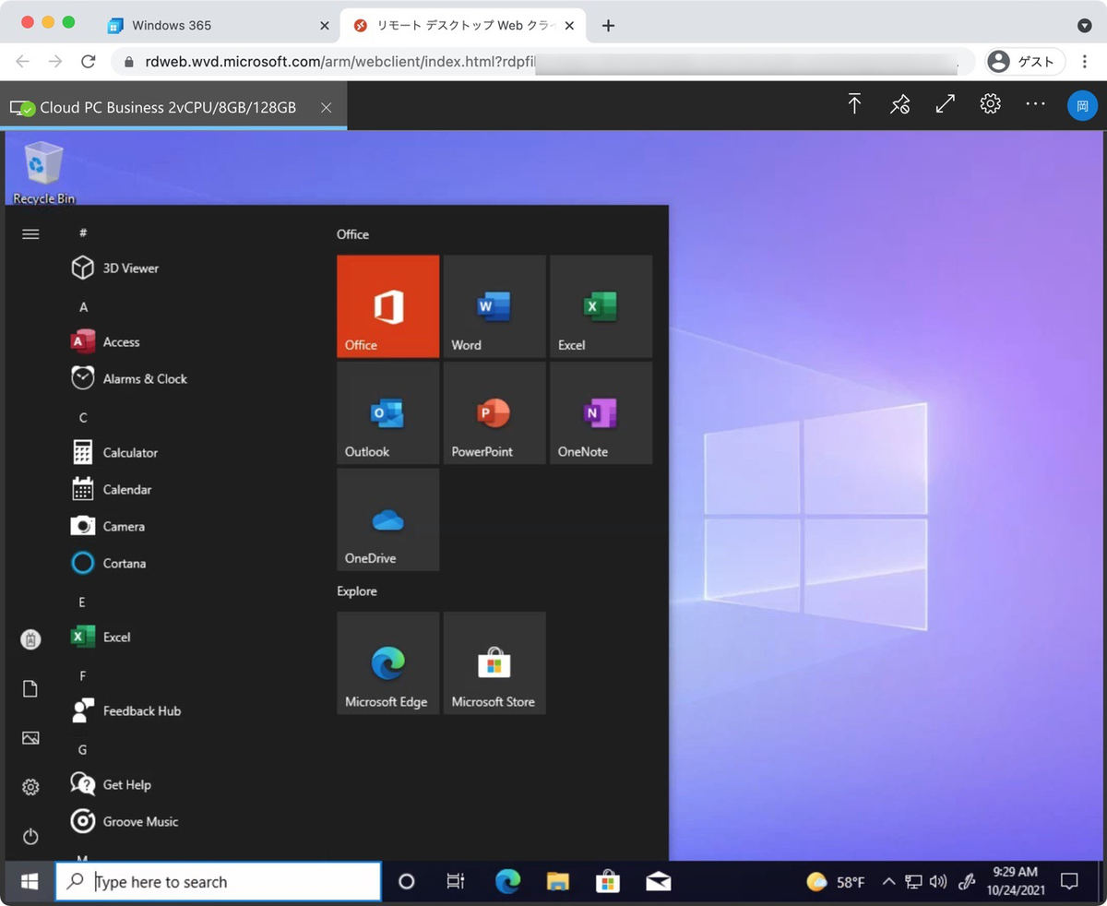Click the Windows Start button
1107x906 pixels.
(30, 882)
